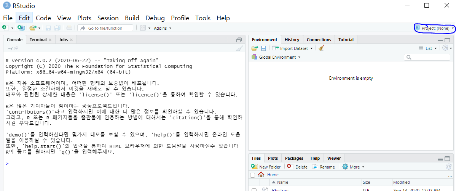Open the Debug menu
The width and height of the screenshot is (456, 191).
(x=155, y=18)
